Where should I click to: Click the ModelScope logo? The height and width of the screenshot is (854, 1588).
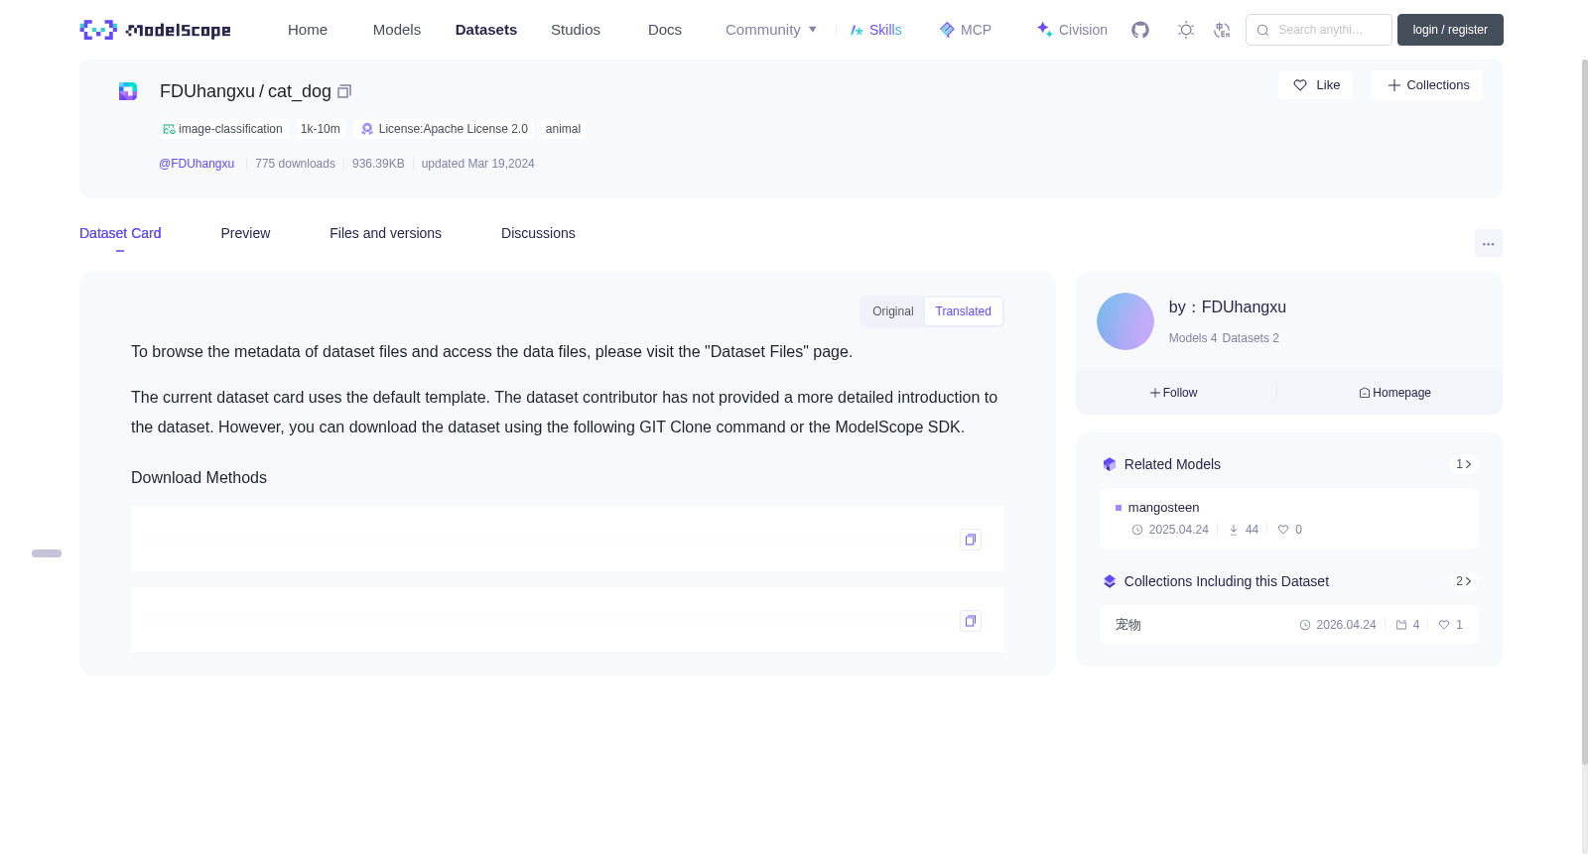click(x=155, y=30)
